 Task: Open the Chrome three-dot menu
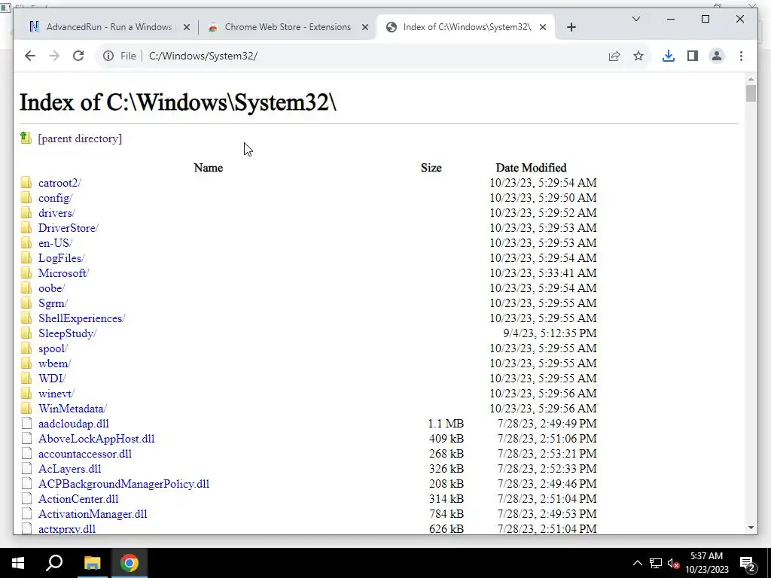741,56
